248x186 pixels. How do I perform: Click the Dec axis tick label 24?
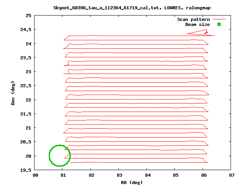[28, 44]
